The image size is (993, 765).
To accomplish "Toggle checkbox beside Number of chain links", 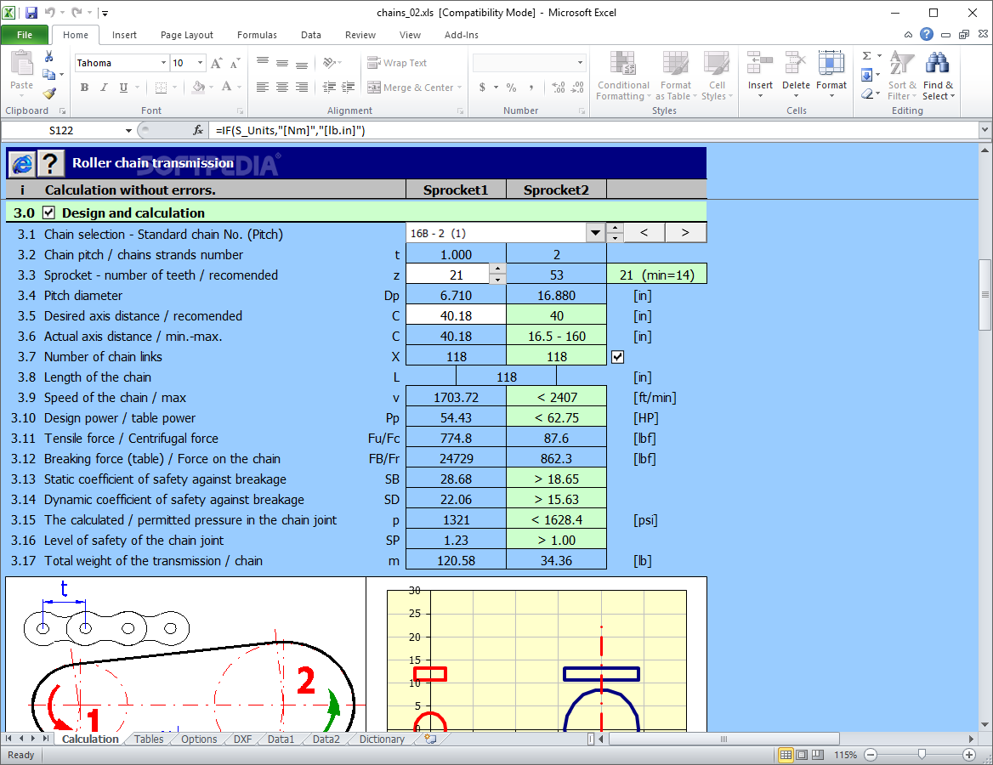I will pos(617,357).
